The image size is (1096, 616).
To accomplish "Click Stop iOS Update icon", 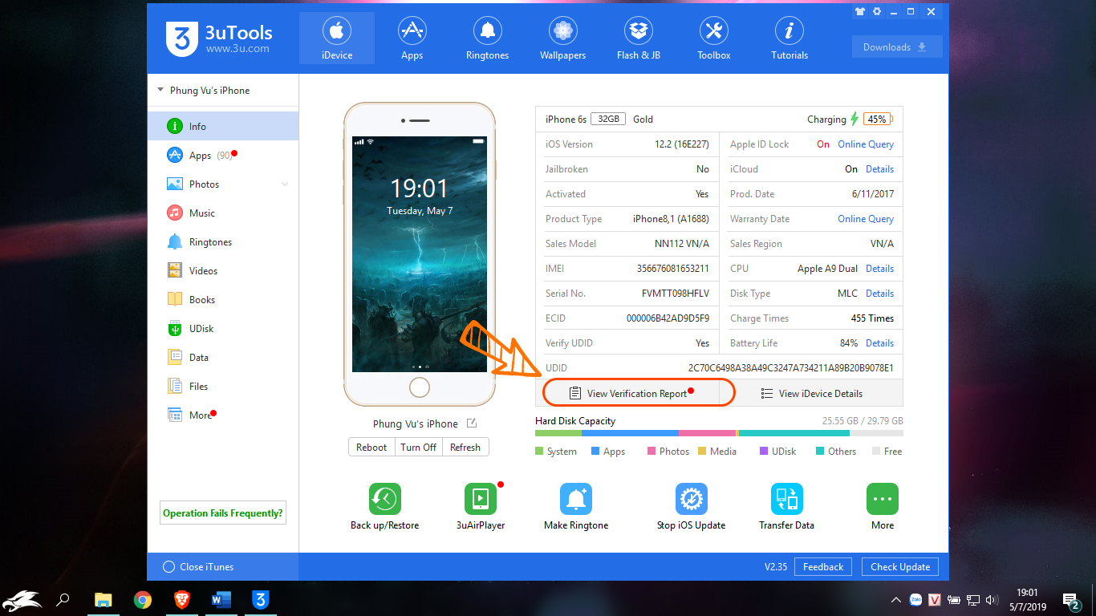I will [691, 499].
